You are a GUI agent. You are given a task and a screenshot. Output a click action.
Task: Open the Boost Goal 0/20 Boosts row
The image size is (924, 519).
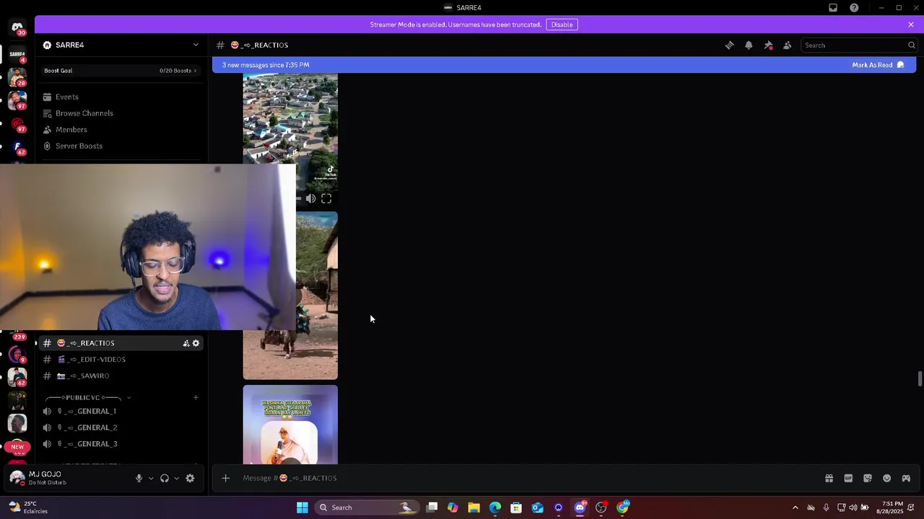(121, 71)
